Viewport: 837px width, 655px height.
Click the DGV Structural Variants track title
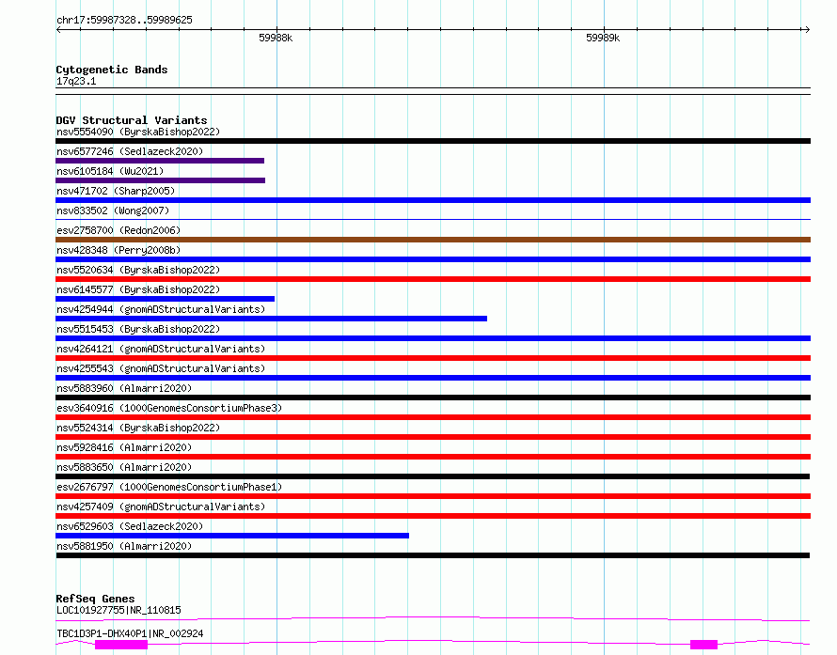[x=132, y=120]
